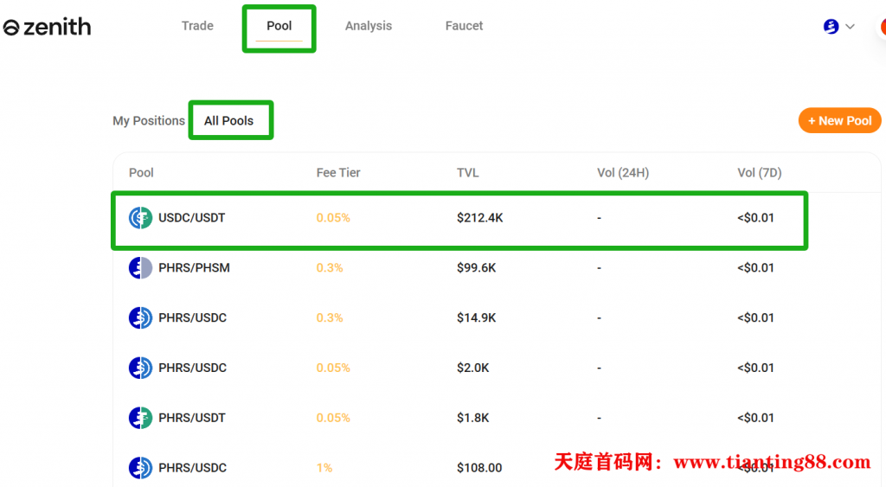Click the network selector icon
This screenshot has height=487, width=886.
831,26
